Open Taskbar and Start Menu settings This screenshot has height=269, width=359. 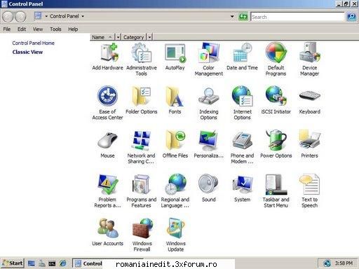tap(276, 191)
